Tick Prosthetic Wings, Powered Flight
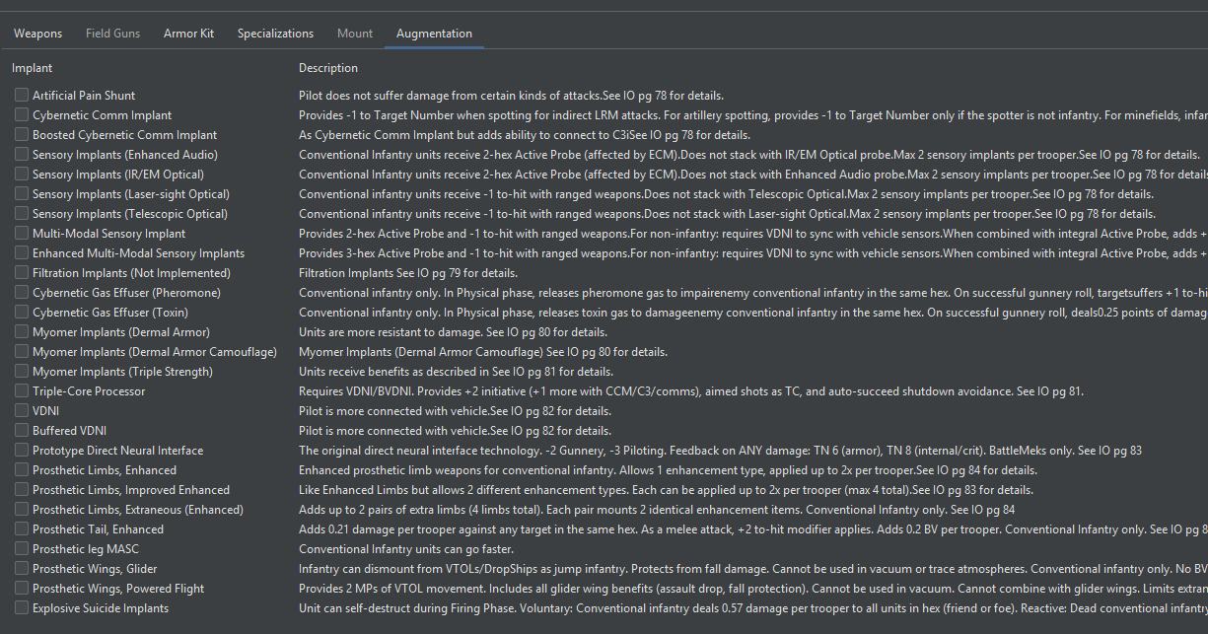 22,589
